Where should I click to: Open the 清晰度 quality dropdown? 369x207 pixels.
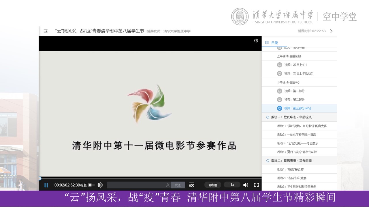pyautogui.click(x=213, y=185)
